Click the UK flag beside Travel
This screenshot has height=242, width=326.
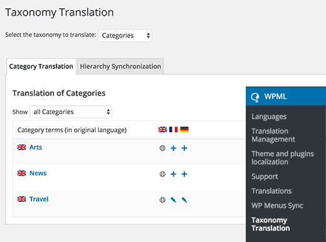tap(21, 199)
